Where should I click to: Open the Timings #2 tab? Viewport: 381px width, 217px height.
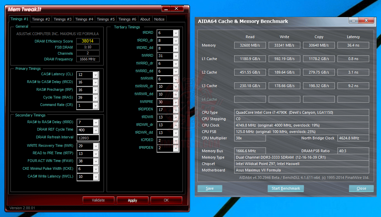point(41,19)
